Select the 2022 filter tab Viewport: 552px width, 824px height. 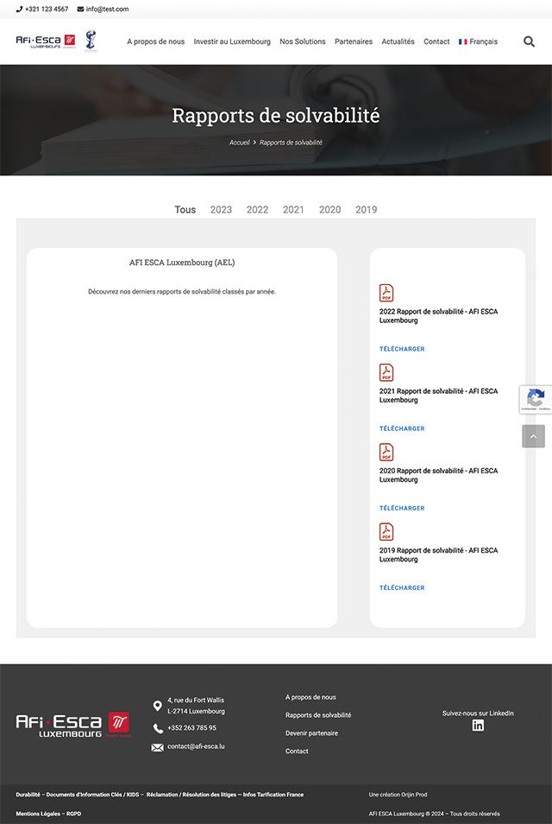point(257,210)
